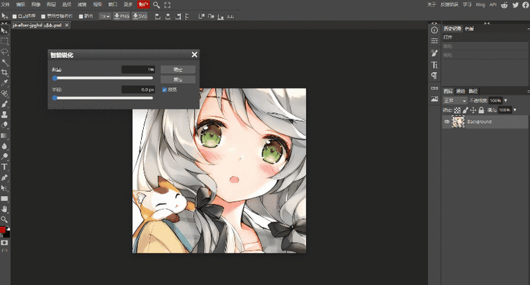
Task: Toggle the auto-select checkbox in options bar
Action: tap(15, 15)
